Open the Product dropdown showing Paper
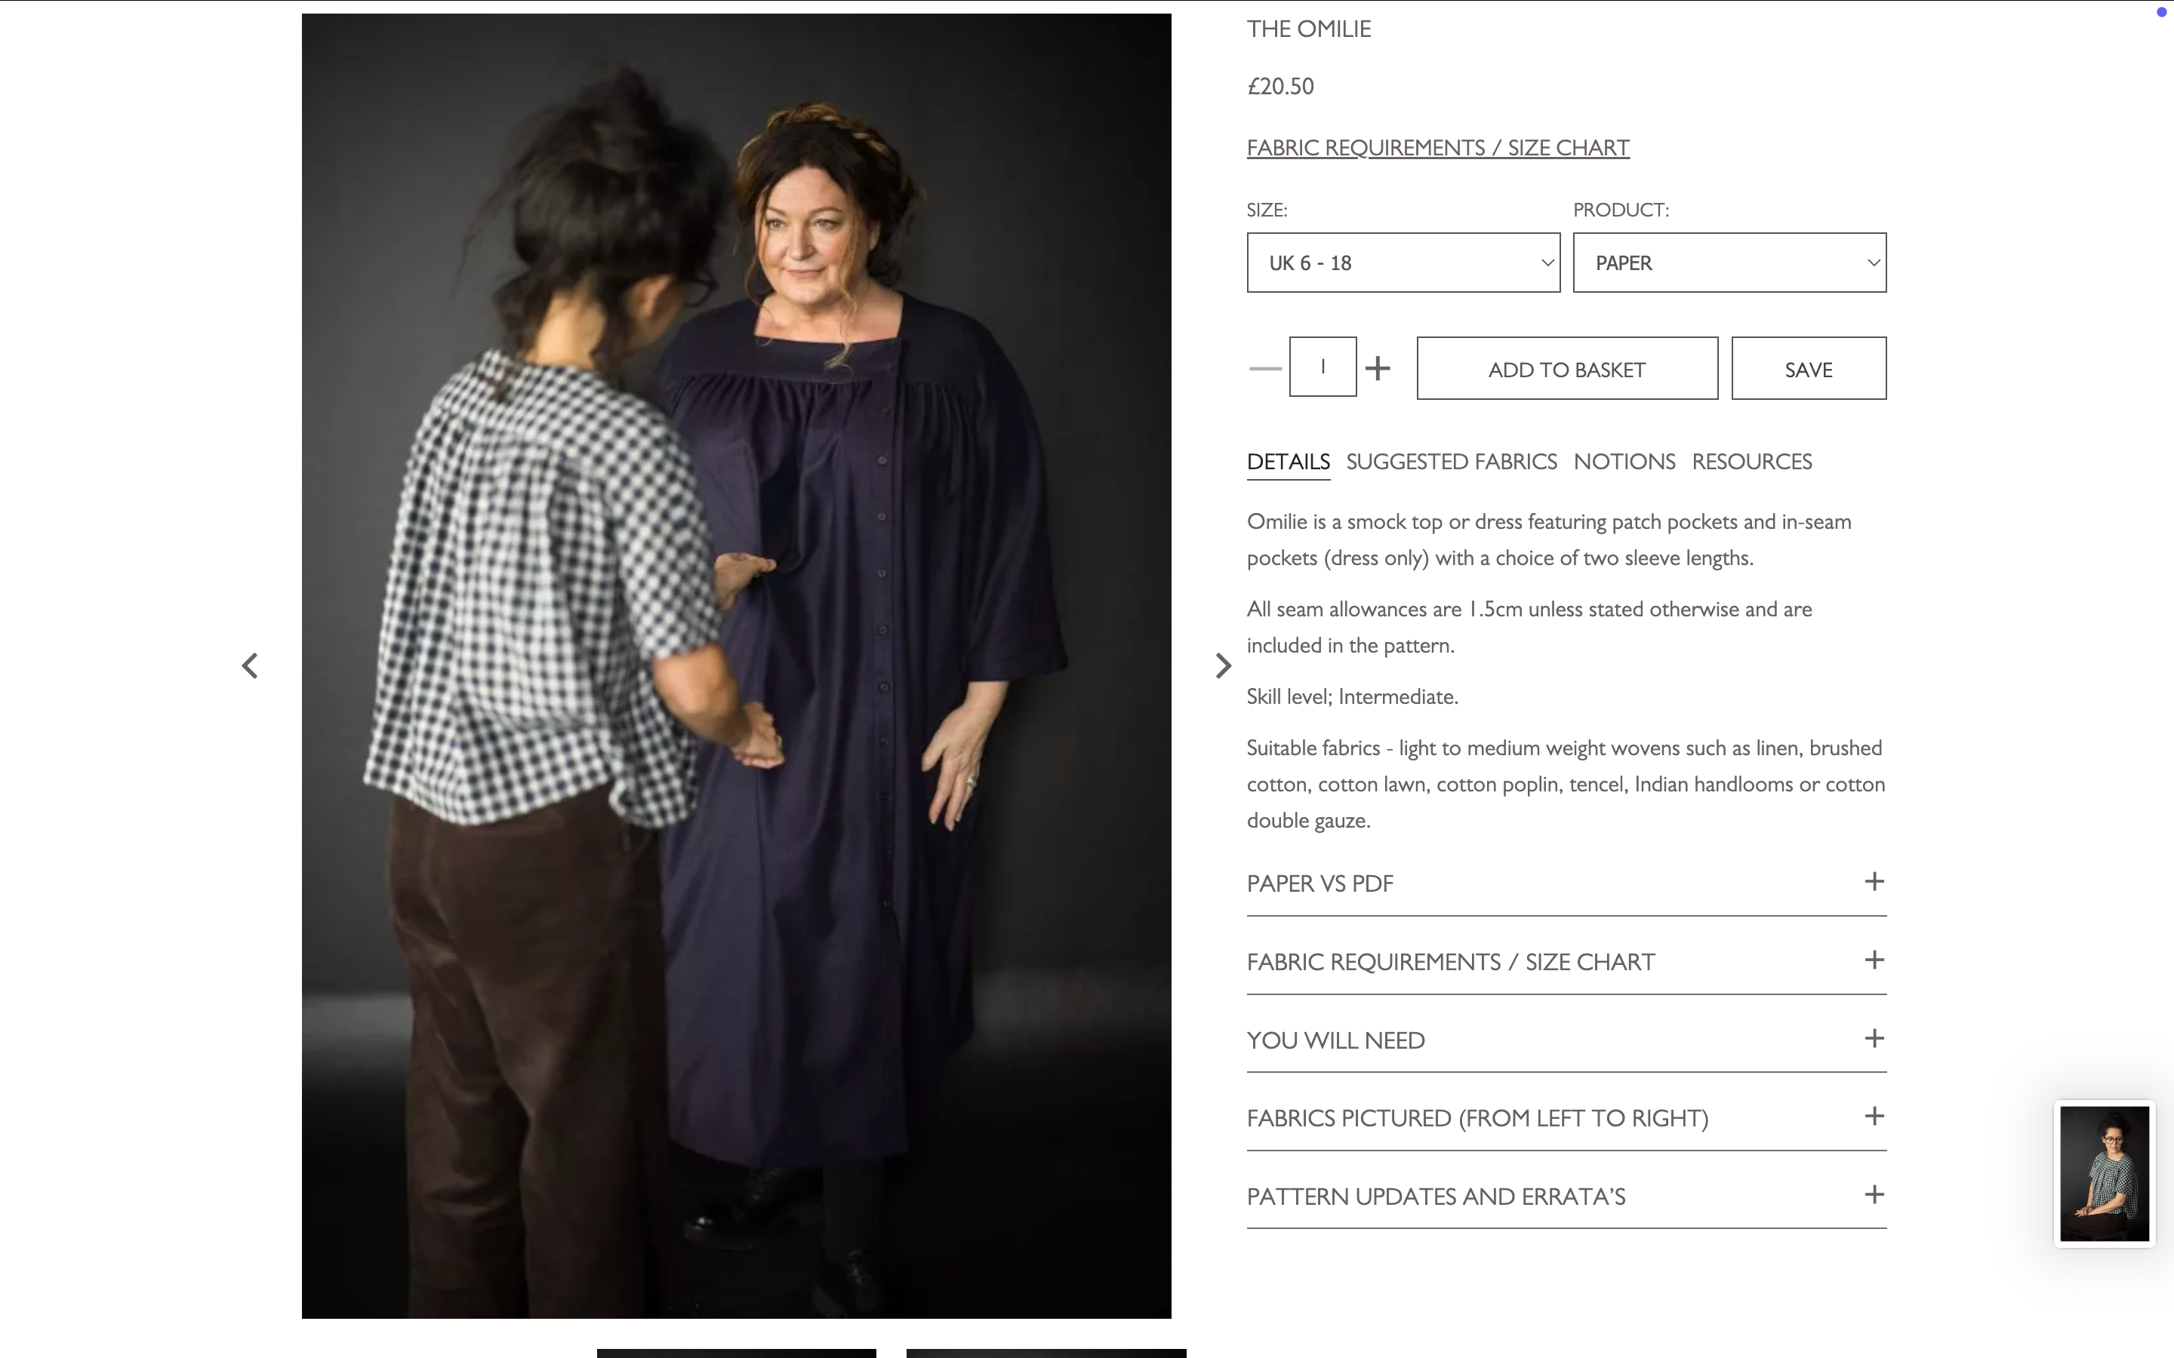This screenshot has height=1358, width=2174. (1729, 263)
